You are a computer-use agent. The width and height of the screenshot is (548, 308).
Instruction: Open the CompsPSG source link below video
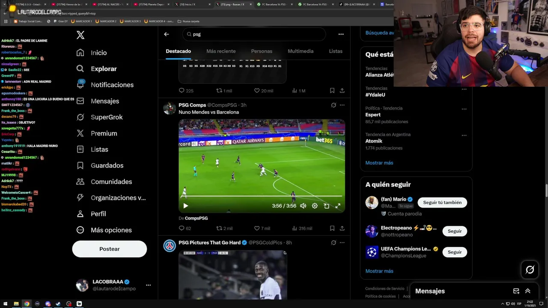tap(196, 218)
